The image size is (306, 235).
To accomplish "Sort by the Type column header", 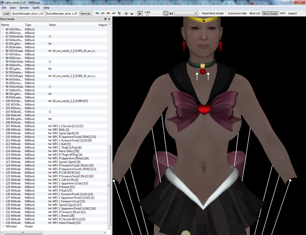I will (x=36, y=25).
